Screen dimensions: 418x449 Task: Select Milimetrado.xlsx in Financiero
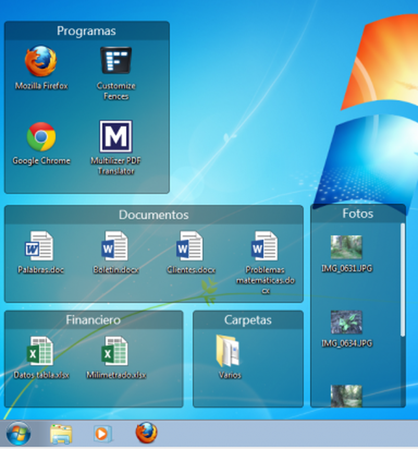pyautogui.click(x=116, y=352)
